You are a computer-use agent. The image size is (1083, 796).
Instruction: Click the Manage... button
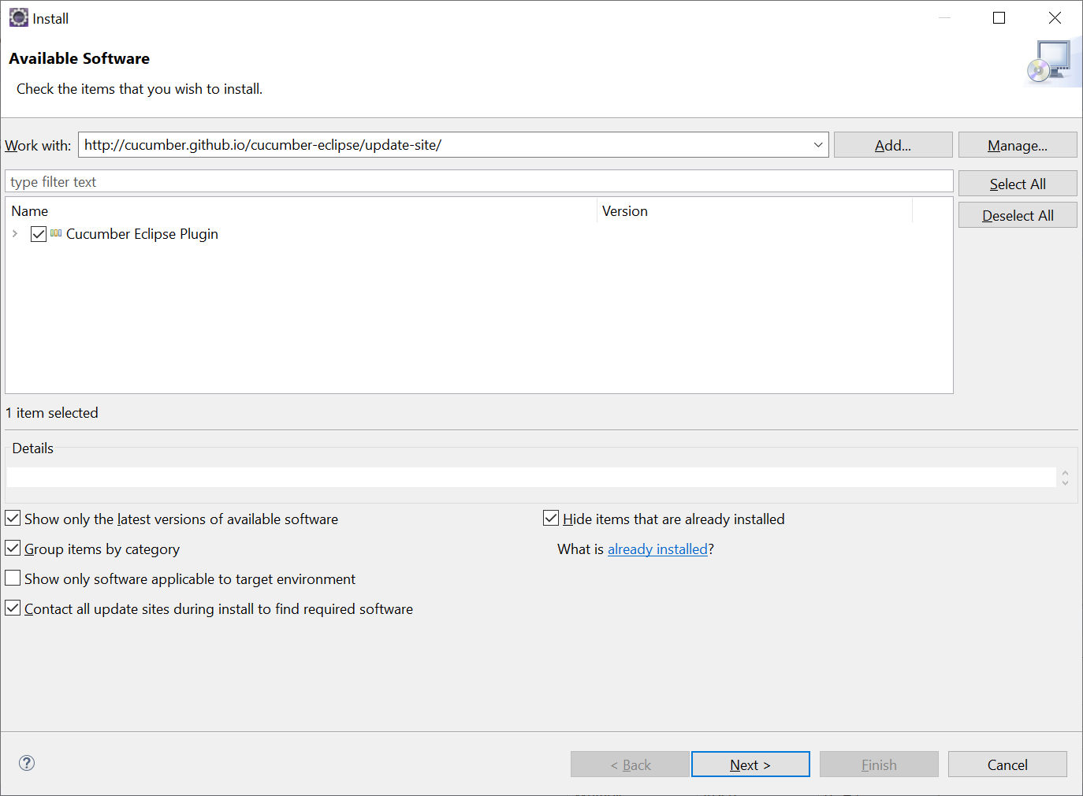click(1018, 145)
